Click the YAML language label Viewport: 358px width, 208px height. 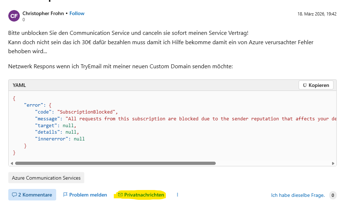(x=19, y=85)
